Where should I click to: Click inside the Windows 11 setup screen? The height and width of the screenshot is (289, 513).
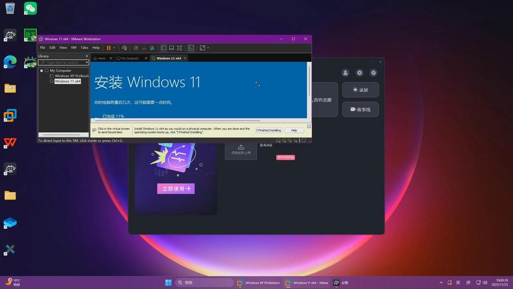tap(199, 90)
